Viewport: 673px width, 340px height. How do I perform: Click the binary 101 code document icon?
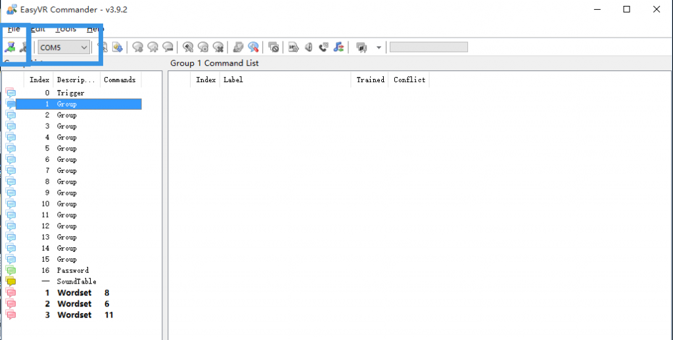tap(294, 47)
